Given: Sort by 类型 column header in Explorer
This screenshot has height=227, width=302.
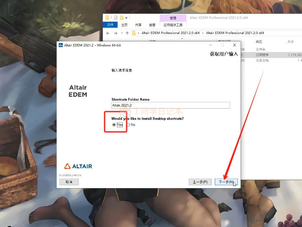Looking at the screenshot, I should pyautogui.click(x=259, y=41).
